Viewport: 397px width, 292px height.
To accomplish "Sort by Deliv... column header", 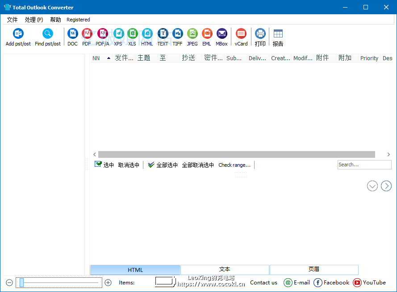I will click(258, 58).
